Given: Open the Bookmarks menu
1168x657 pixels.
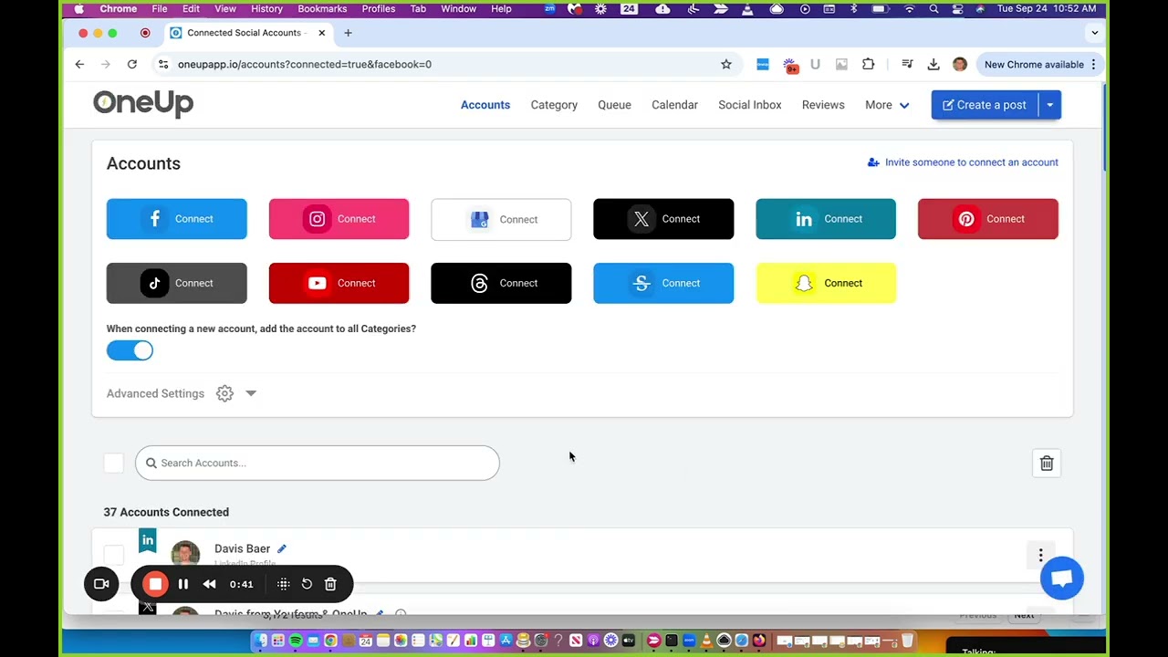Looking at the screenshot, I should point(322,8).
